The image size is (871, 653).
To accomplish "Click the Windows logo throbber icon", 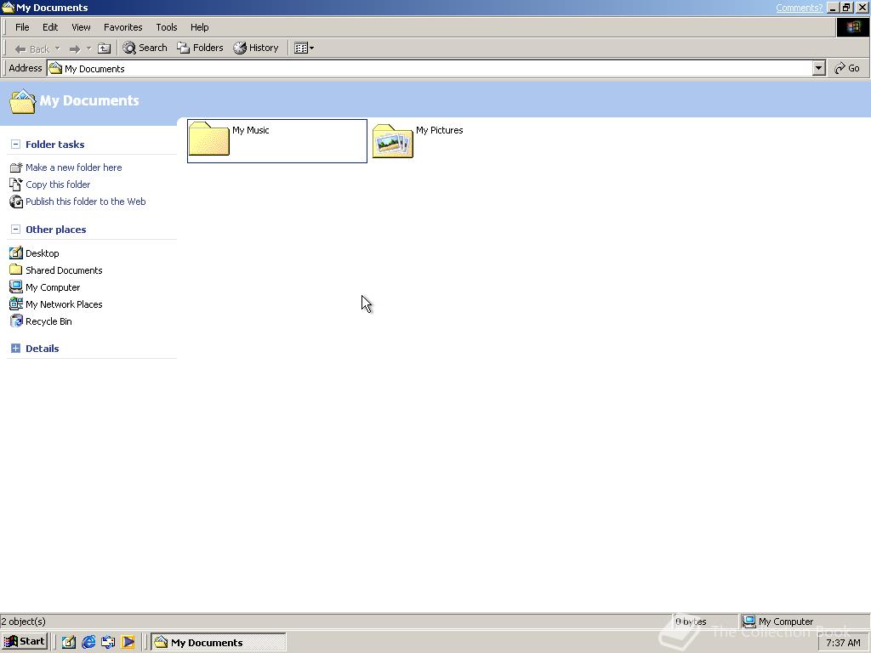I will tap(852, 27).
